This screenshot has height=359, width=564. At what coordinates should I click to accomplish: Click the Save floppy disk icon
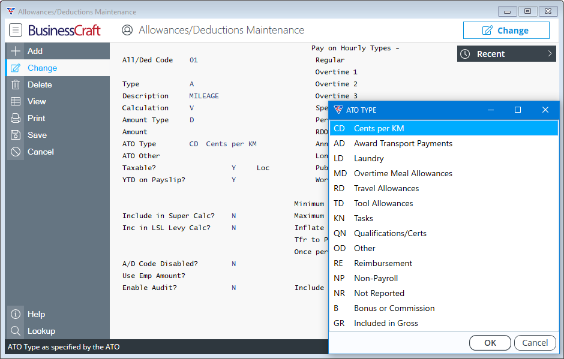[16, 135]
